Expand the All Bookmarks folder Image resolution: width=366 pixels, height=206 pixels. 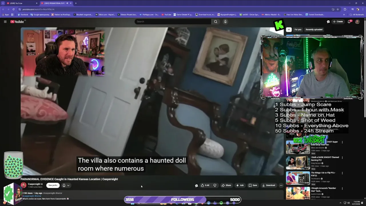(357, 15)
